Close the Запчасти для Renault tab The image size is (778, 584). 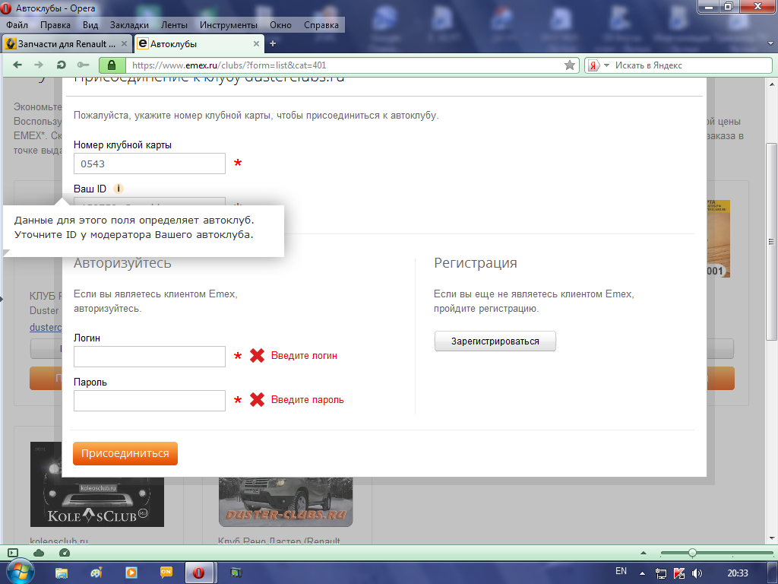pos(124,43)
